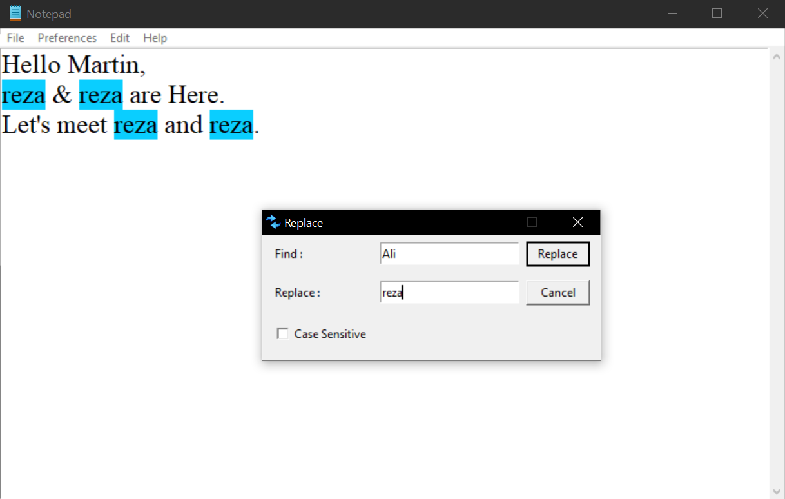Click the text 'Hello' in the document
The image size is (785, 499).
pyautogui.click(x=30, y=64)
